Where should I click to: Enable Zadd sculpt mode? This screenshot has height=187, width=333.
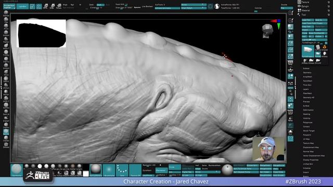pos(92,5)
